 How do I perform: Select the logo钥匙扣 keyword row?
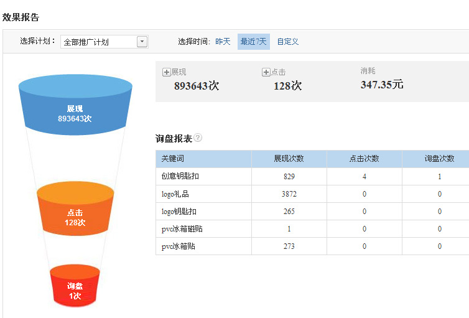click(x=312, y=212)
